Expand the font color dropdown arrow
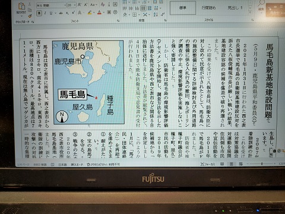Viewport: 285px width, 214px height. point(104,12)
